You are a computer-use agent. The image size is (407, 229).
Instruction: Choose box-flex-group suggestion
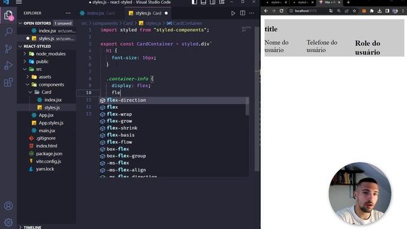172,156
